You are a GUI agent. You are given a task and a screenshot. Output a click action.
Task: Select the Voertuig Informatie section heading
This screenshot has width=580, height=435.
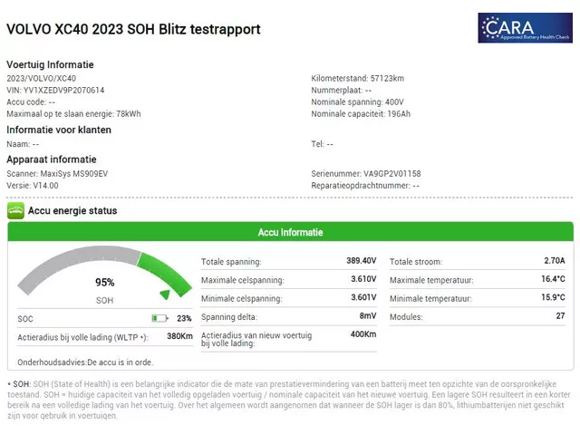pos(50,64)
